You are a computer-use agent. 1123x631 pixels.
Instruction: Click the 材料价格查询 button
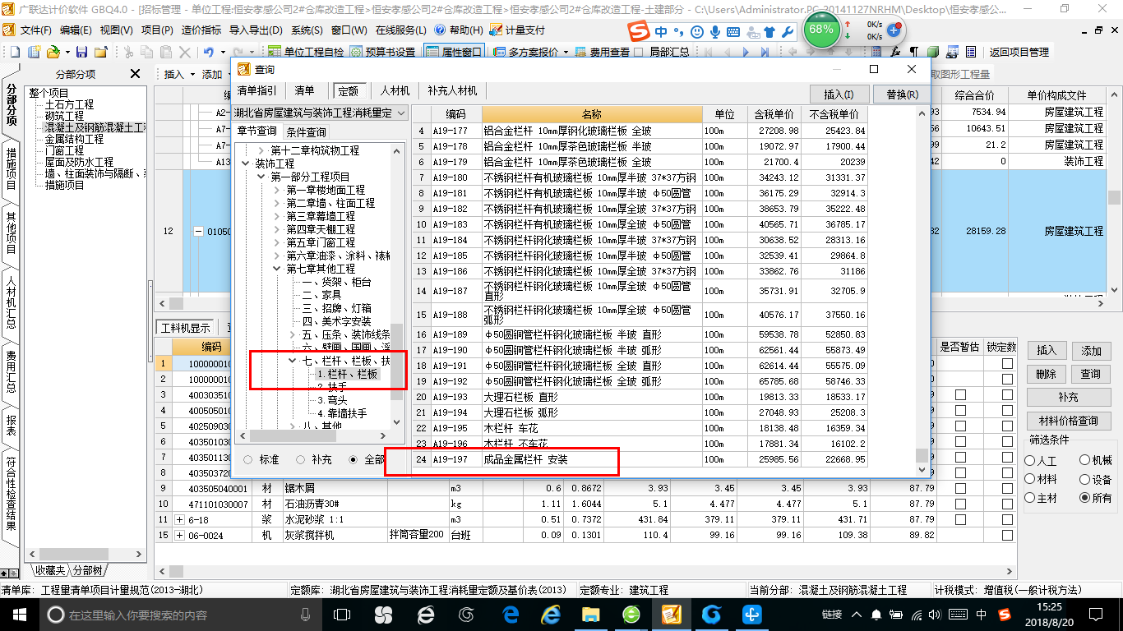1068,421
